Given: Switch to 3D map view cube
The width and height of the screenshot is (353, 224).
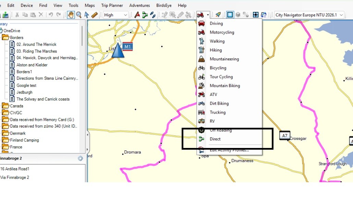Looking at the screenshot, I should tap(238, 15).
